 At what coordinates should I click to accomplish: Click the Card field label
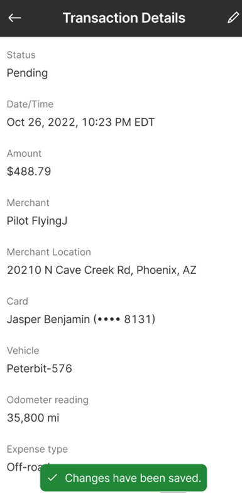(17, 301)
